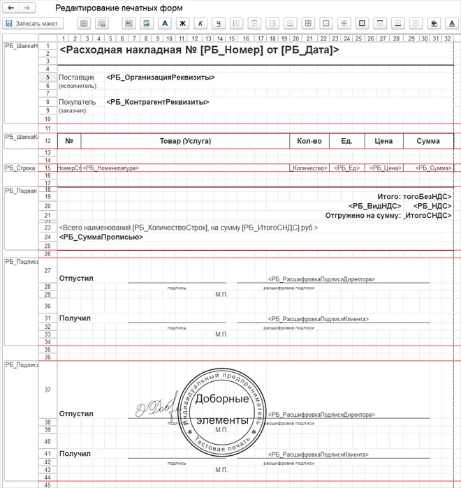Viewport: 461px width, 488px height.
Task: Select <РБ_РасшифровкаПодписиКлиента> in row 31
Action: pyautogui.click(x=319, y=319)
